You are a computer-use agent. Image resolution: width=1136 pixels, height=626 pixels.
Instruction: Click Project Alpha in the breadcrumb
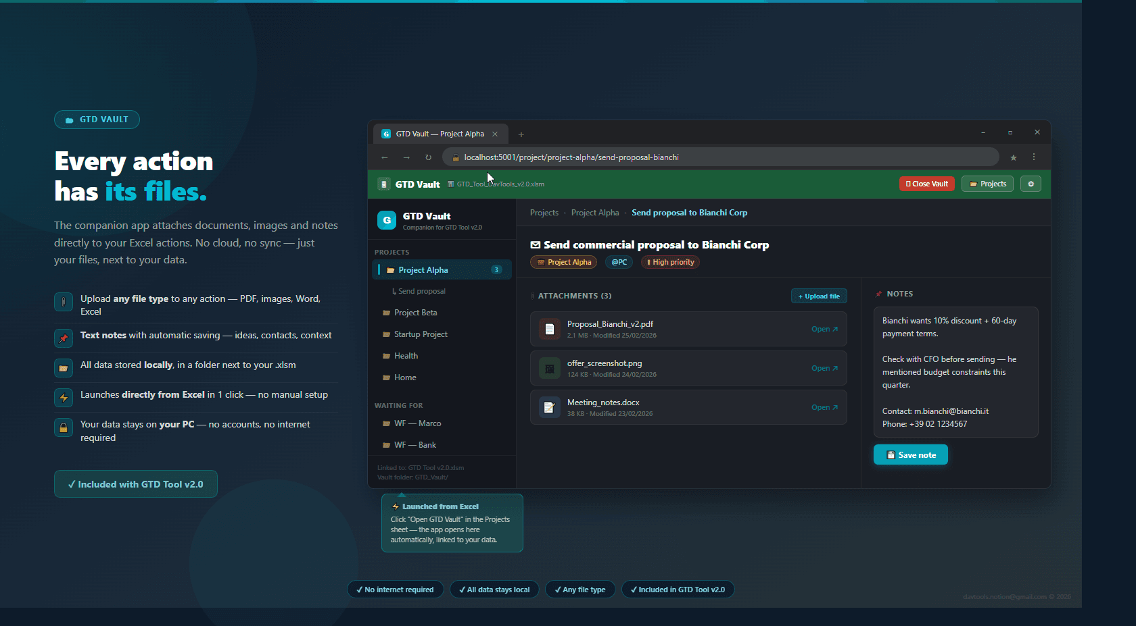click(594, 213)
